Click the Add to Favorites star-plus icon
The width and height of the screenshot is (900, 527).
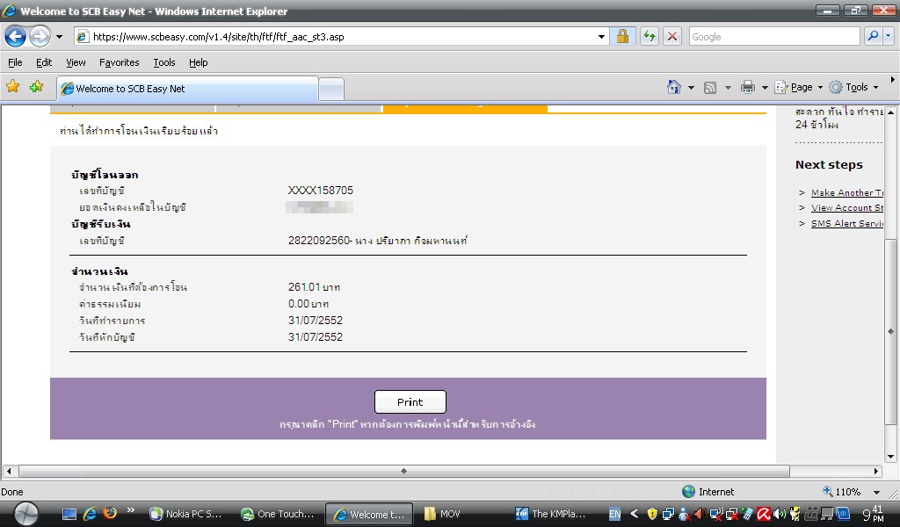[x=36, y=87]
